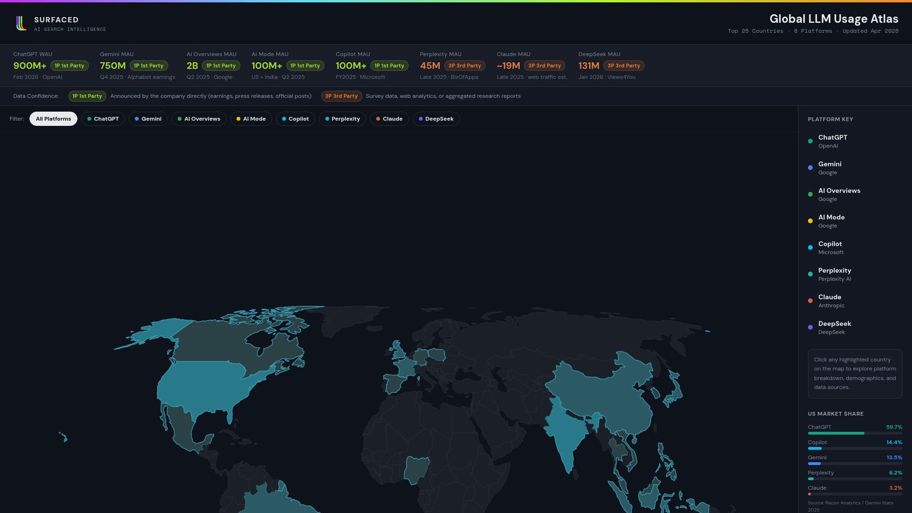The height and width of the screenshot is (513, 912).
Task: Filter map by ChatGPT
Action: (103, 119)
